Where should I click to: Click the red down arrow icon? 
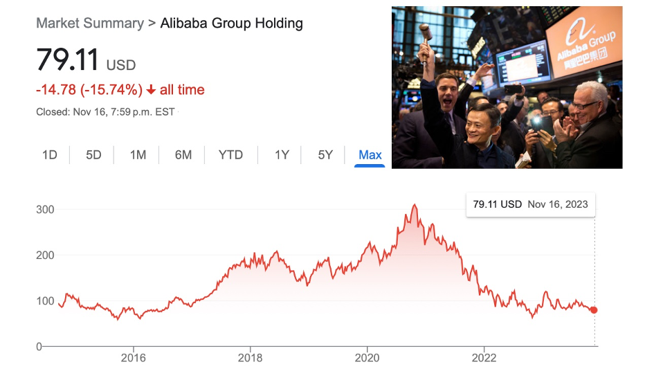click(151, 90)
